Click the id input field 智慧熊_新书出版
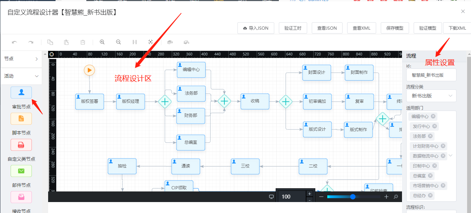Image resolution: width=471 pixels, height=213 pixels. (x=431, y=75)
